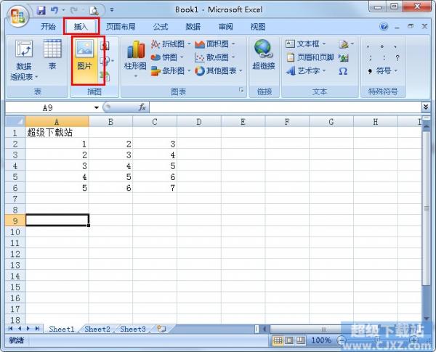Insert the 。 full stop special symbol
This screenshot has height=352, width=436.
[382, 46]
